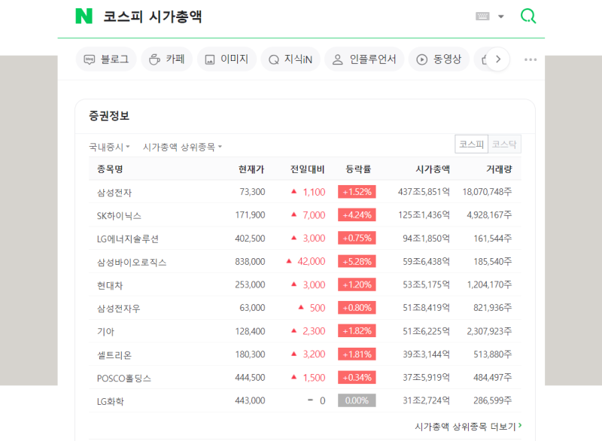
Task: Click the 73,300 current price
Action: tap(252, 191)
